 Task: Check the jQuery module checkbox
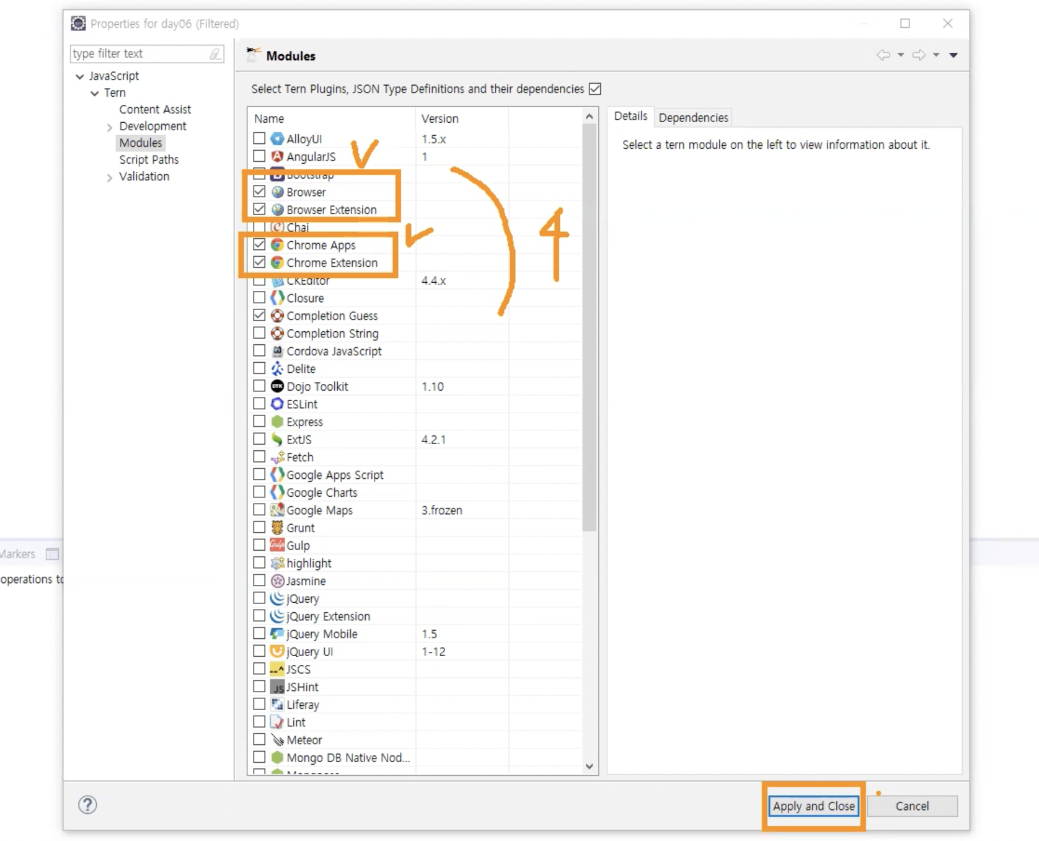pyautogui.click(x=259, y=598)
